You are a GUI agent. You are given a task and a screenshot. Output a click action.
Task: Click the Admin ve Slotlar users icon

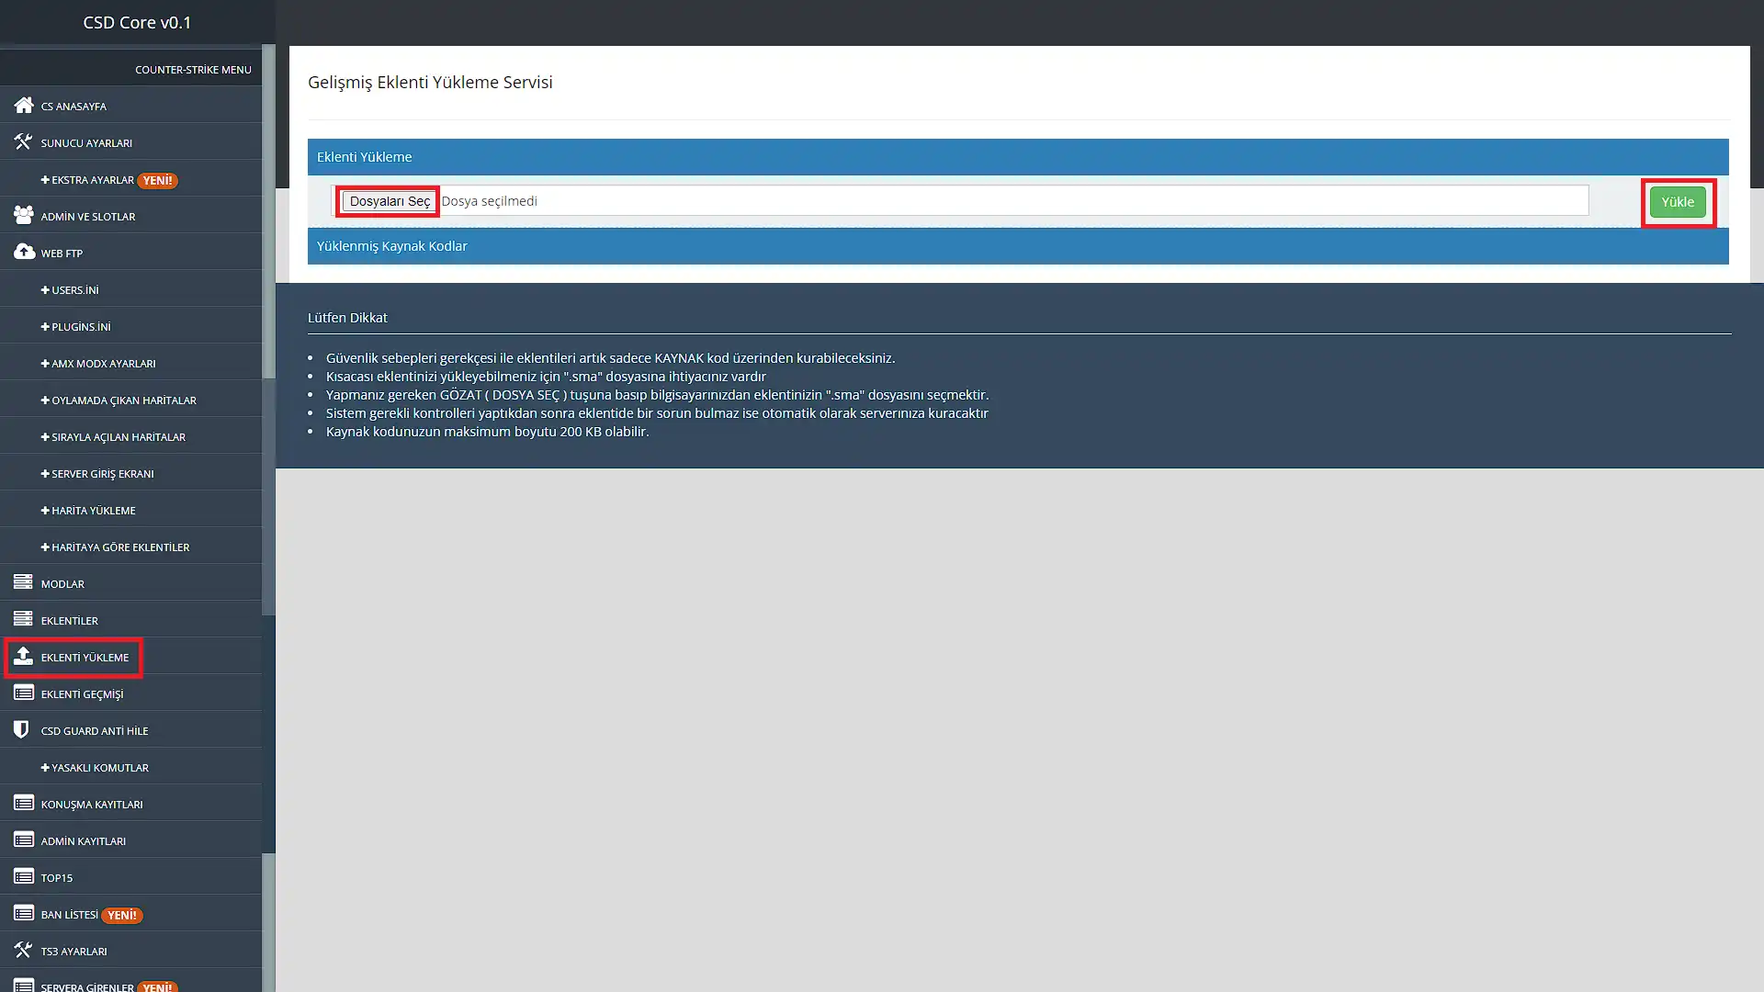pyautogui.click(x=24, y=215)
